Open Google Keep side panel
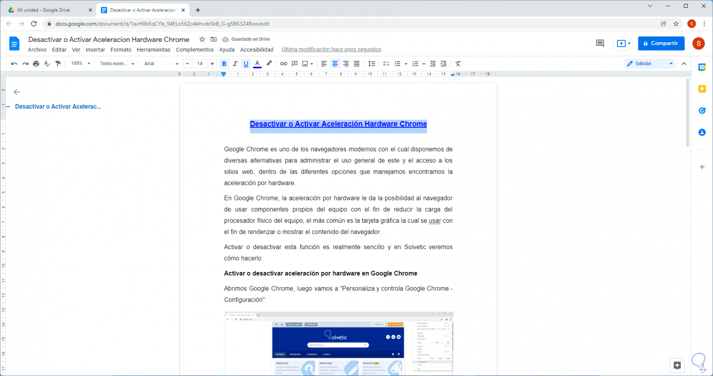 tap(702, 89)
